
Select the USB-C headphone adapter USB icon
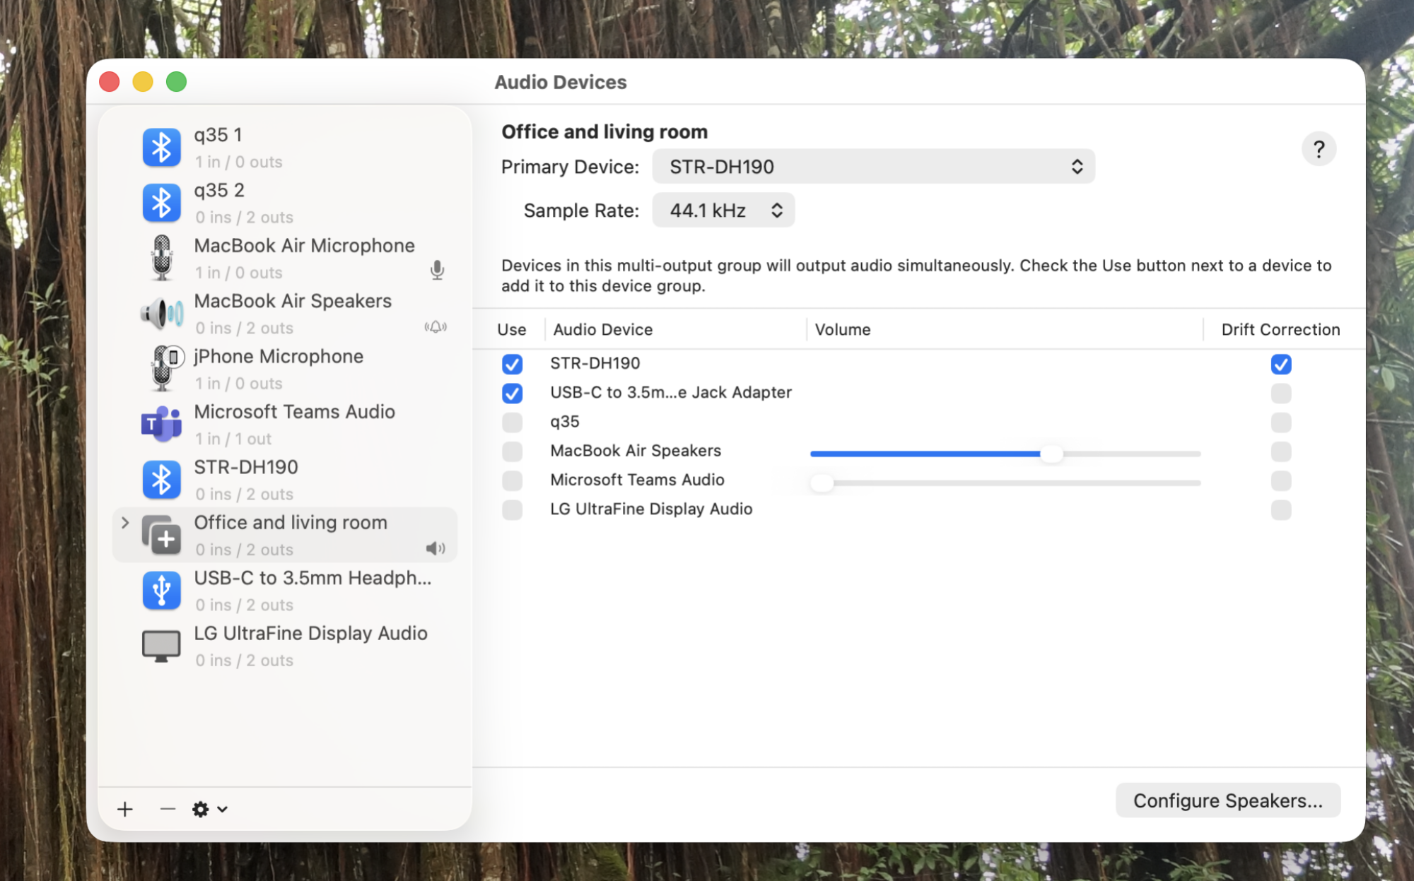click(161, 591)
